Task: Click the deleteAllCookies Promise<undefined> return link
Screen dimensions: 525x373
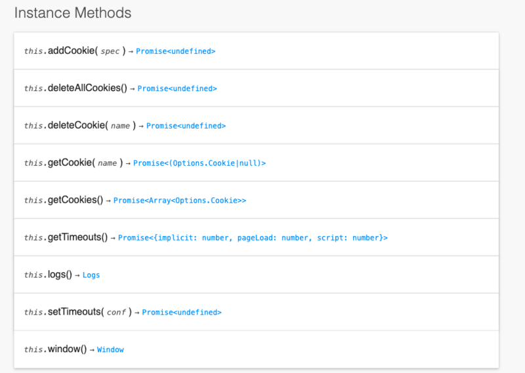Action: point(177,88)
